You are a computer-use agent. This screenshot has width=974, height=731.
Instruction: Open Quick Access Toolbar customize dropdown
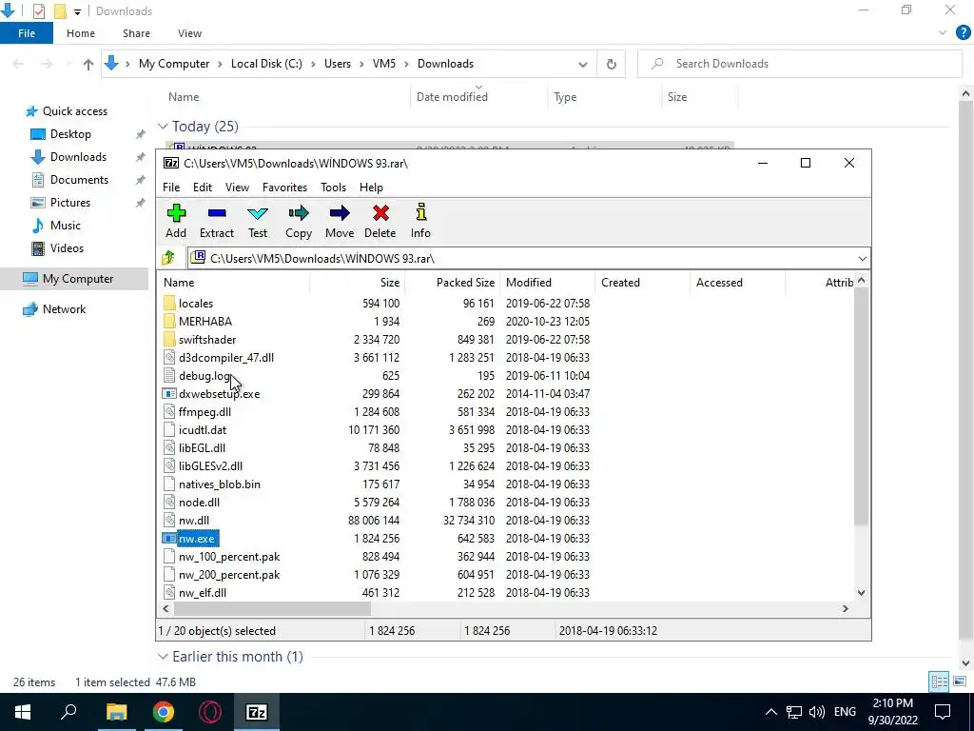tap(77, 11)
